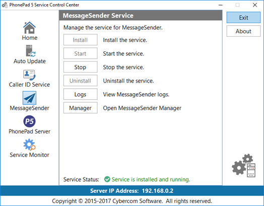The height and width of the screenshot is (206, 264).
Task: Click the app icon in the title bar
Action: [5, 5]
